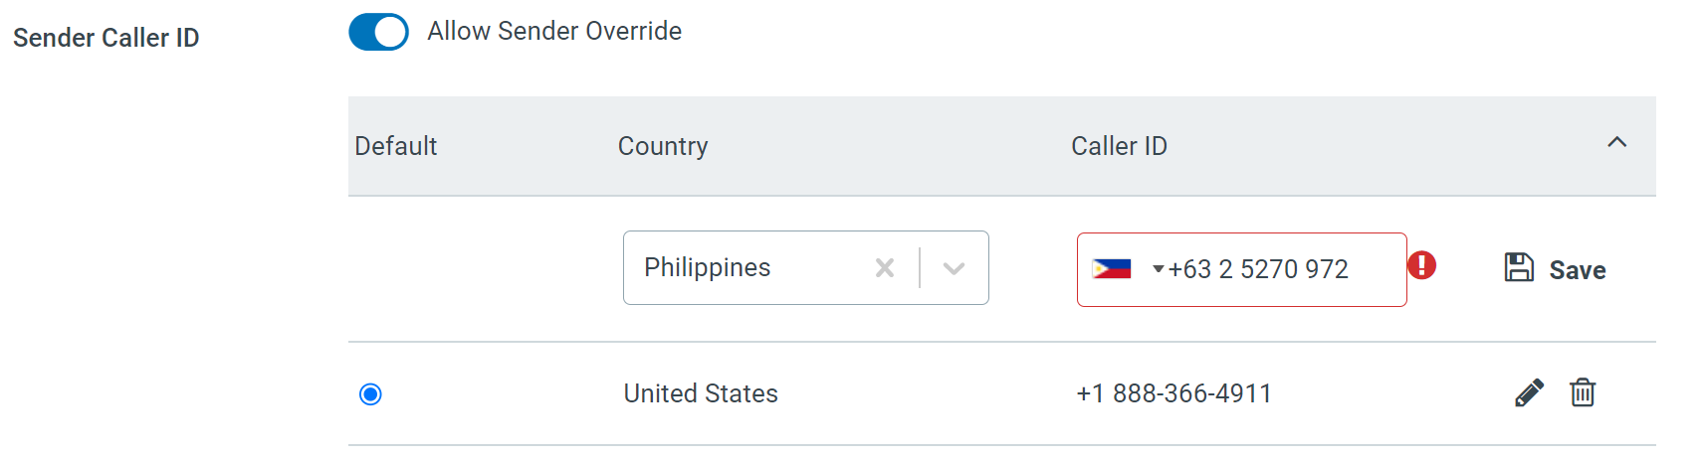Collapse the caller ID table using chevron
The image size is (1703, 459).
coord(1617,143)
